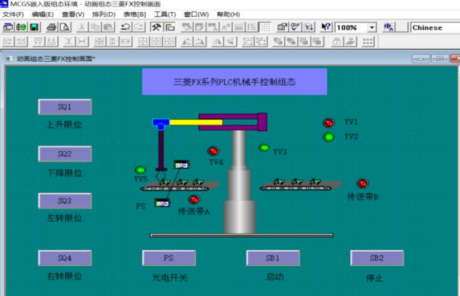Toggle the drawing edit bar icon

(x=169, y=27)
